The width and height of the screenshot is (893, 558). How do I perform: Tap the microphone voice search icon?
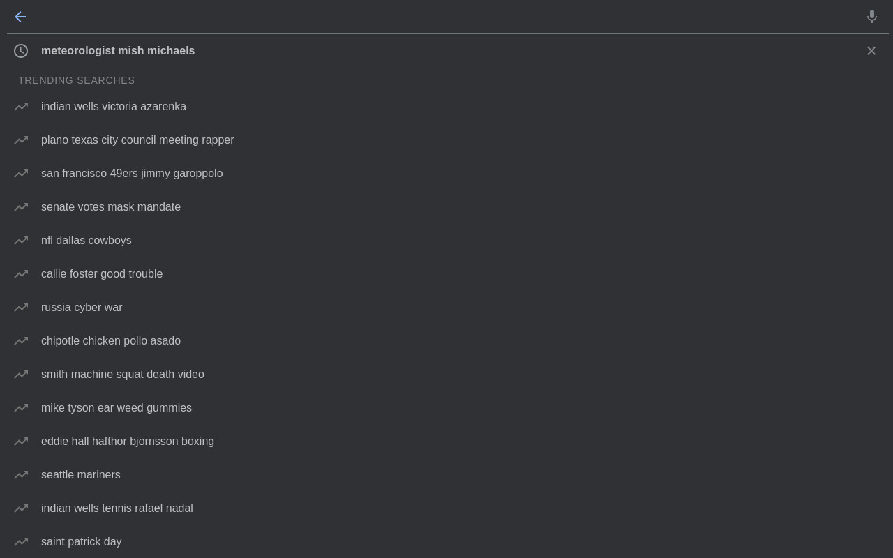[x=871, y=17]
